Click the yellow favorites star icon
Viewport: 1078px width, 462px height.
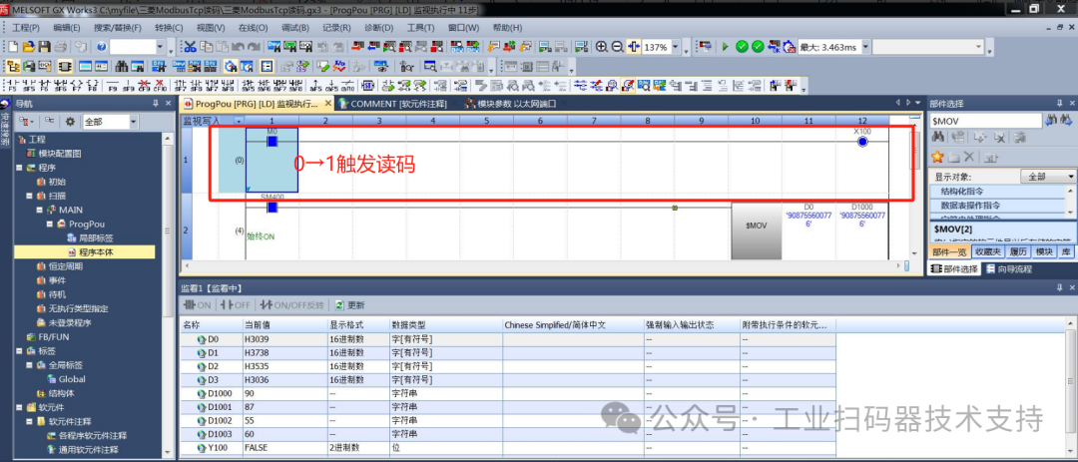coord(937,157)
